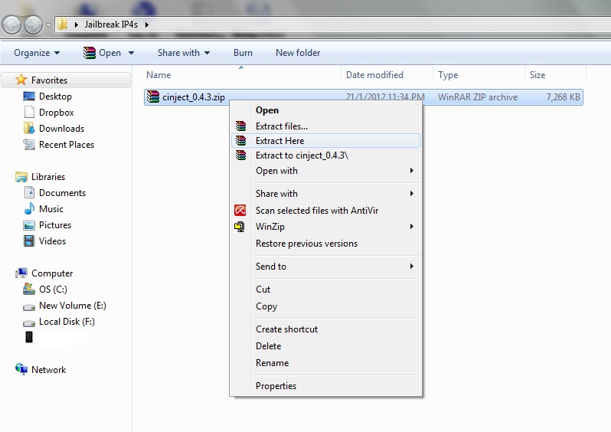
Task: Click the cinject_0.4.3.zip archive icon
Action: [153, 97]
